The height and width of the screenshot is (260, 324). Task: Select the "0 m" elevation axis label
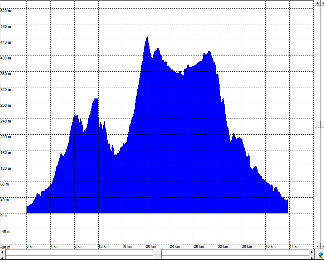pos(4,216)
